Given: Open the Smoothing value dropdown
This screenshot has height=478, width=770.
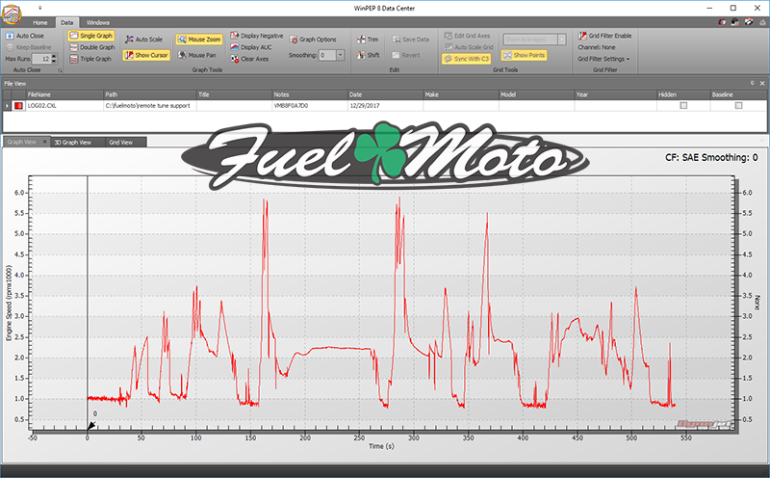Looking at the screenshot, I should [341, 55].
